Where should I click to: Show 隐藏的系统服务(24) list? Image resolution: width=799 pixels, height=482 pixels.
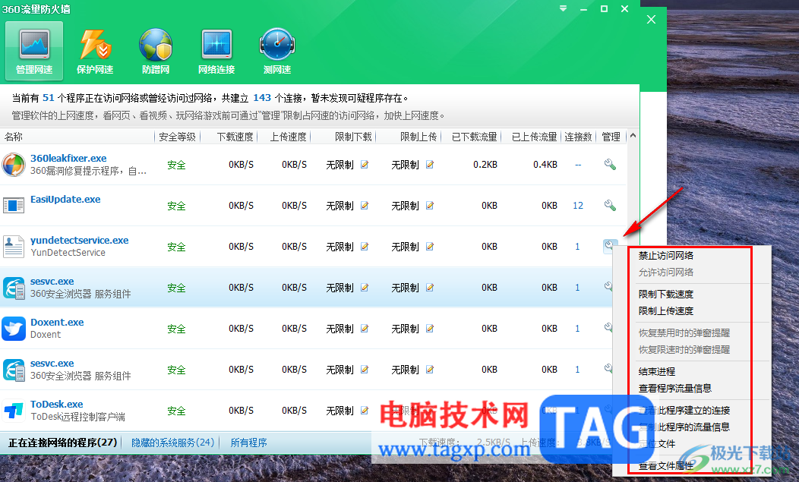click(172, 443)
